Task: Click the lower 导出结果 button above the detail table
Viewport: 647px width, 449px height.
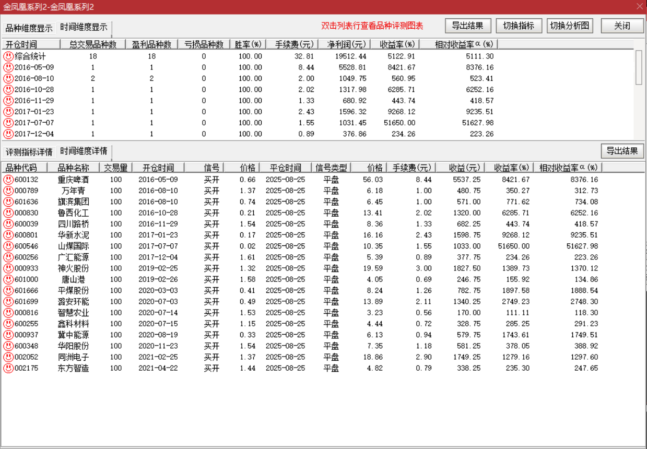Action: (622, 151)
